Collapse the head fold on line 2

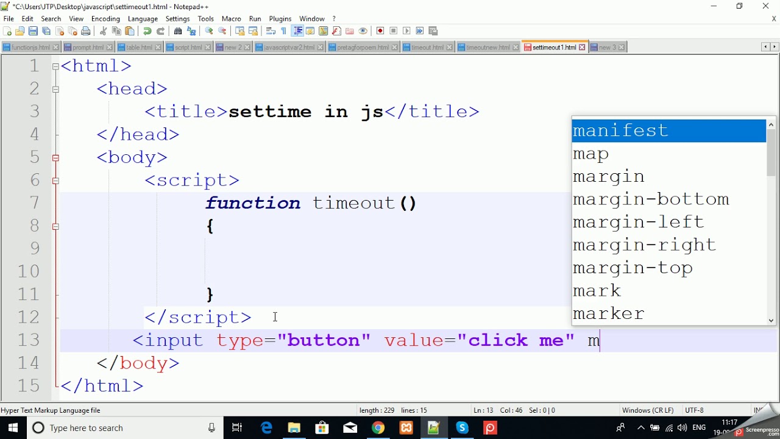click(55, 89)
